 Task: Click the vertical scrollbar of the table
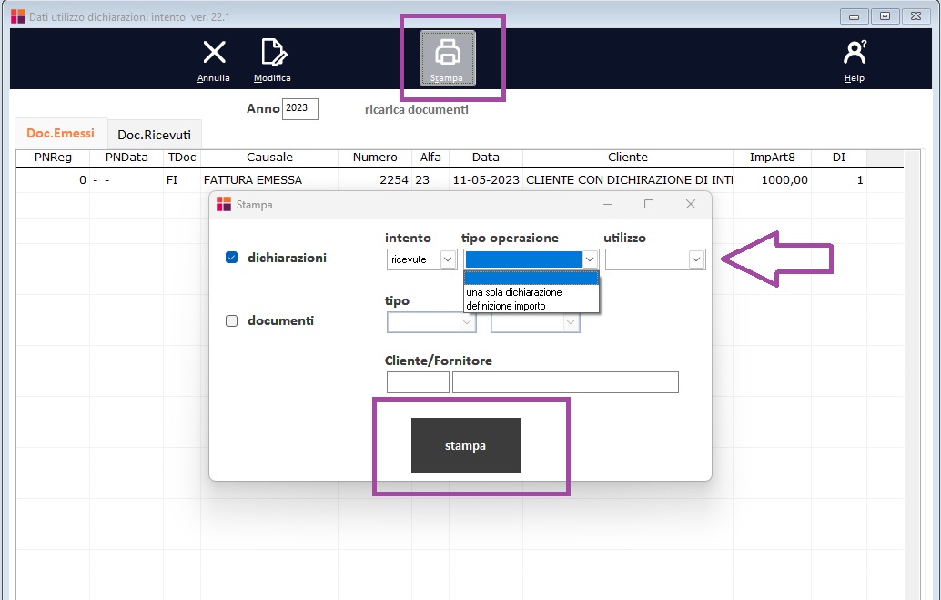[912, 375]
